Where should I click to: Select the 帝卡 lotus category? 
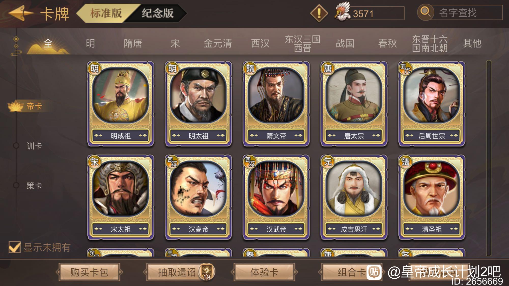click(x=25, y=106)
